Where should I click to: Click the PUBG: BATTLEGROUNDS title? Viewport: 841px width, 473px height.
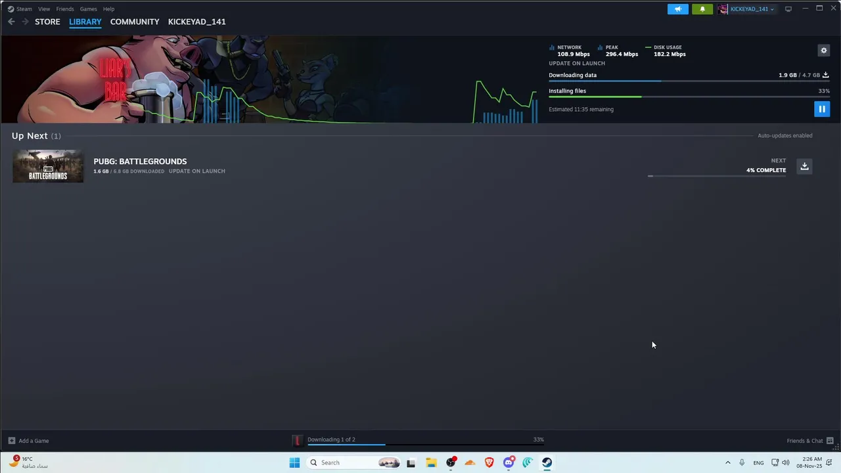point(140,162)
